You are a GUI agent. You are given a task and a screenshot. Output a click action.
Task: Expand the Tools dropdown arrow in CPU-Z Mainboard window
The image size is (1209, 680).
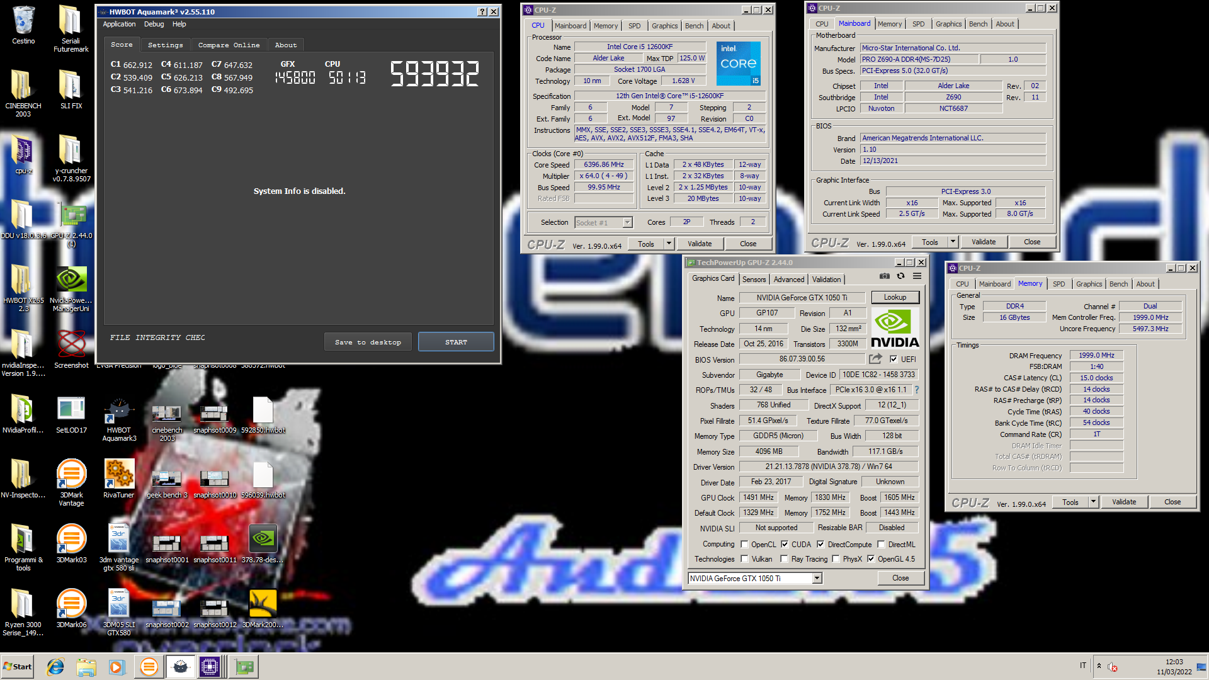coord(953,242)
